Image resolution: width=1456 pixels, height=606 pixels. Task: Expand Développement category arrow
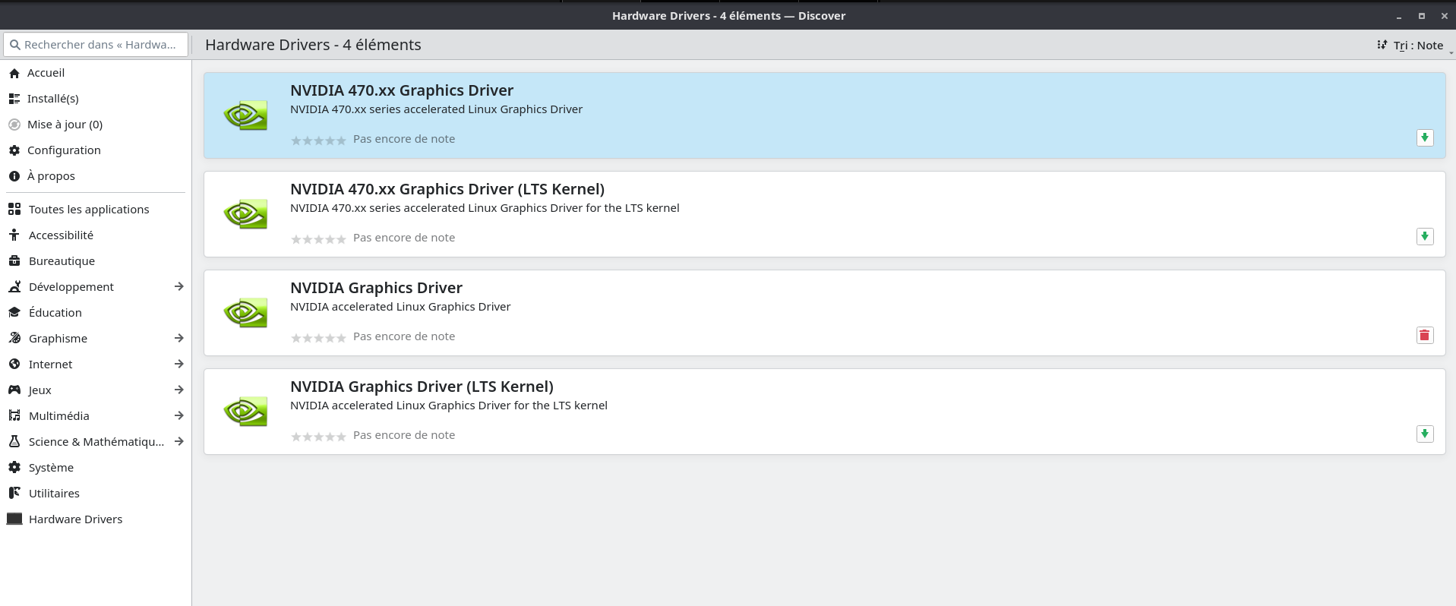tap(179, 287)
